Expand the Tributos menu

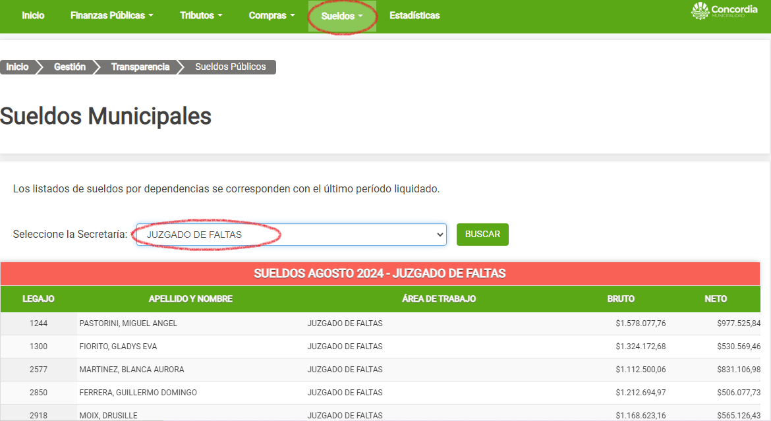[201, 15]
